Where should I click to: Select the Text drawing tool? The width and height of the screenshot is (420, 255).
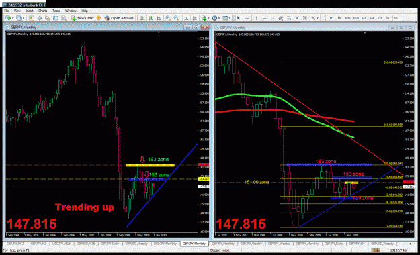(297, 18)
